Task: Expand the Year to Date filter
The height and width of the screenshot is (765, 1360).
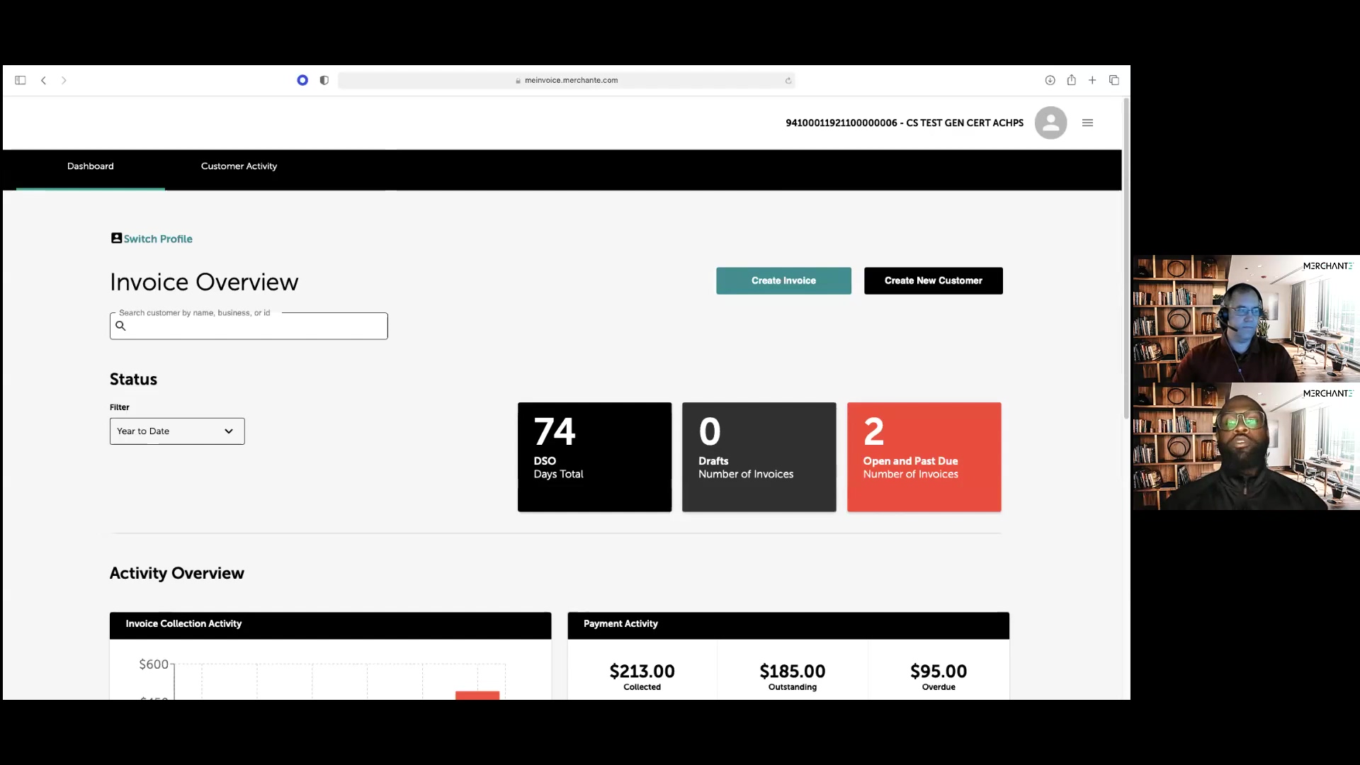Action: click(x=177, y=431)
